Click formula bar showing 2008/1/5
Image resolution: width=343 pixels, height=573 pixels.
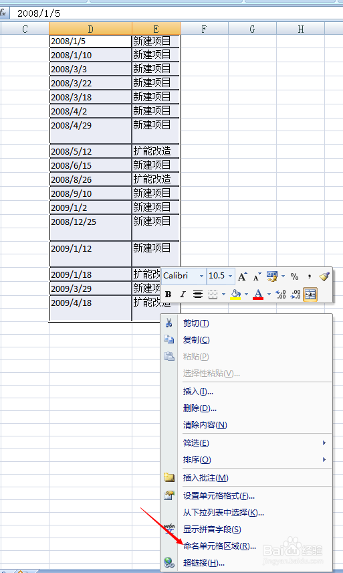click(177, 13)
